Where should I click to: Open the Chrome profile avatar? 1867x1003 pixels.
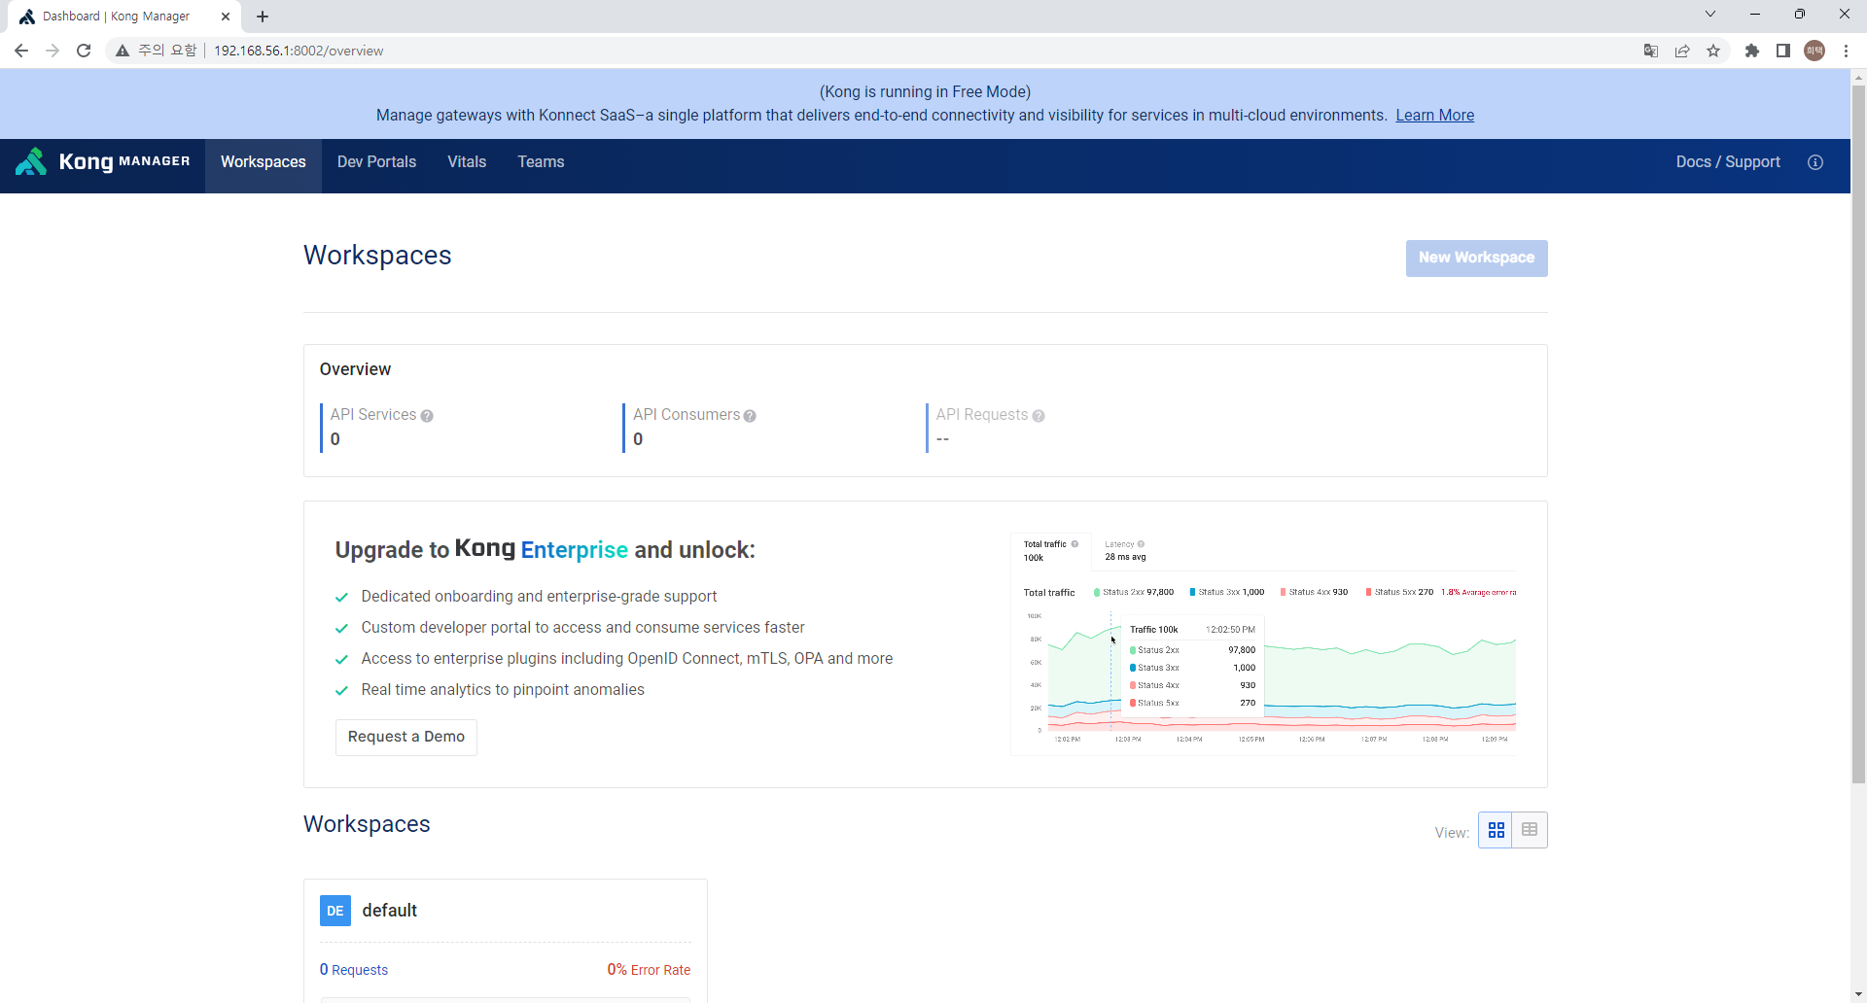tap(1814, 51)
